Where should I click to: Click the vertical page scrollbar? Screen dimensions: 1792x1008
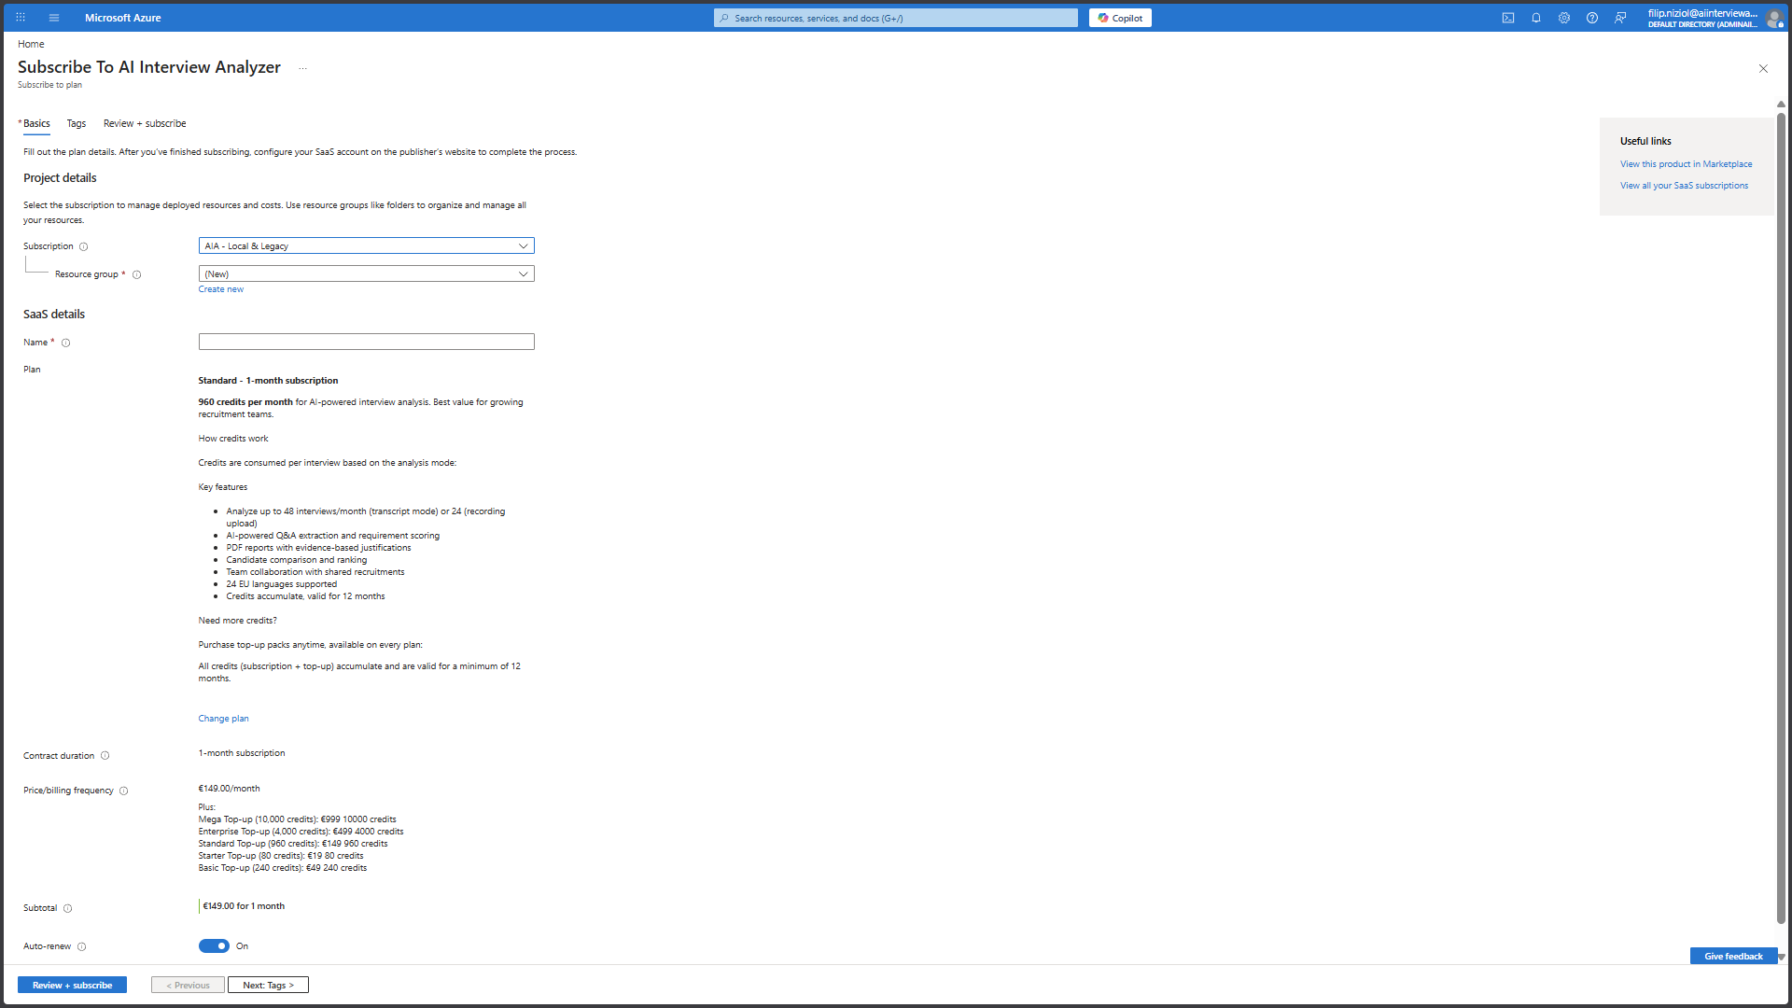[1781, 518]
